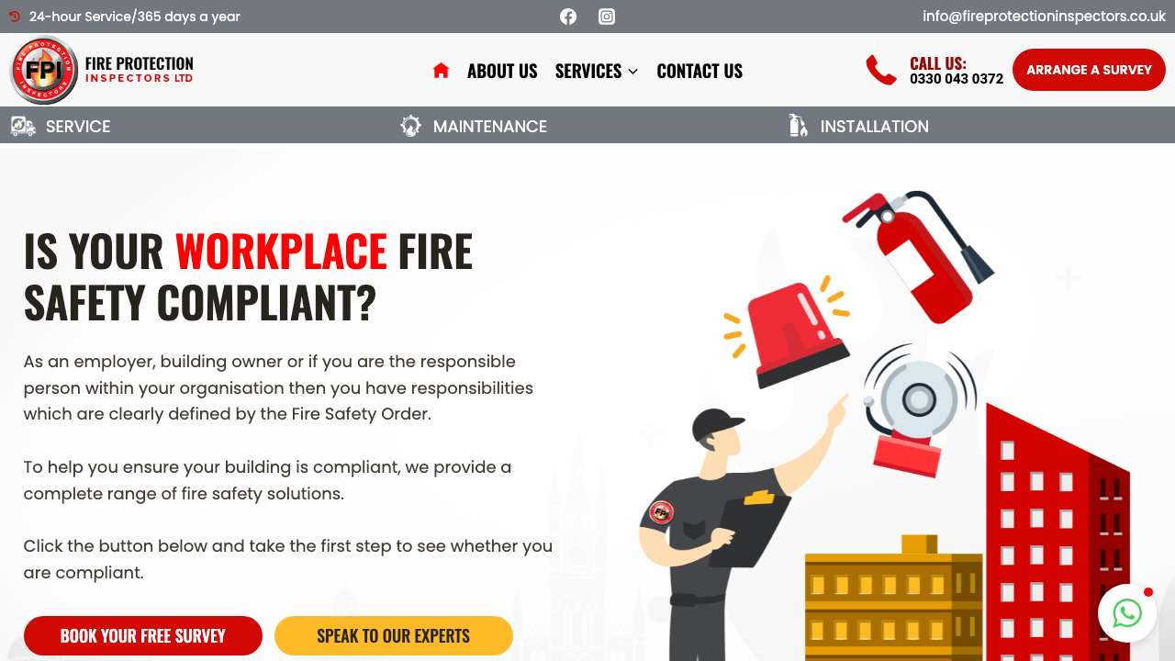Expand the Services dropdown chevron
The width and height of the screenshot is (1175, 661).
[x=632, y=72]
